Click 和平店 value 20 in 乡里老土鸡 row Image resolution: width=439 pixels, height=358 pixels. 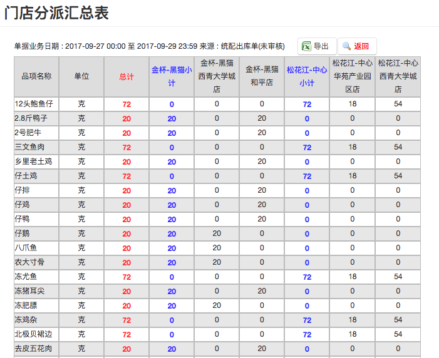[x=262, y=161]
